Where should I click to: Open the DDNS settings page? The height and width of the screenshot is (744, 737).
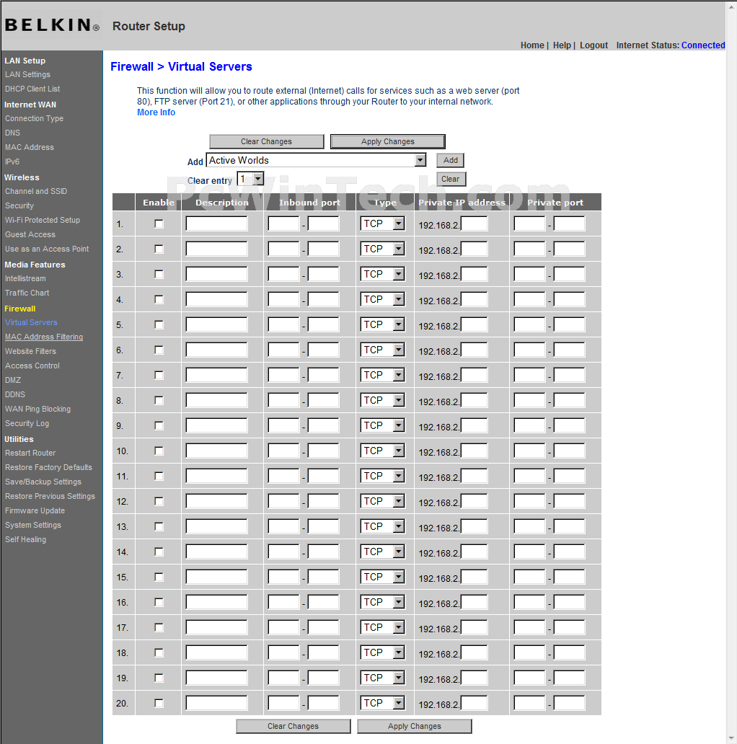(x=15, y=394)
